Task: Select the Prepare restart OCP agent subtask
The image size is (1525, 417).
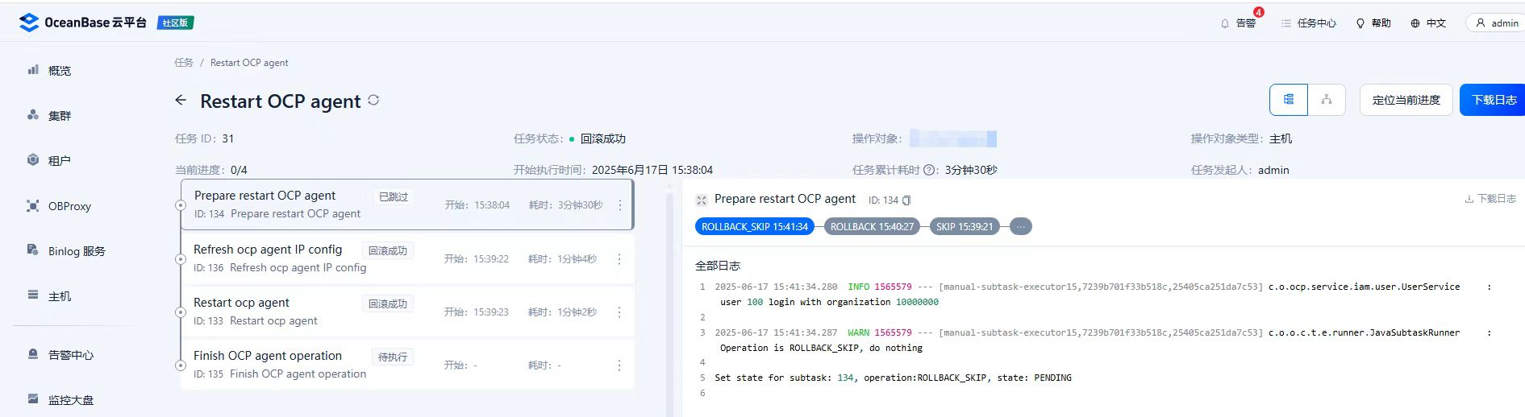Action: (x=407, y=204)
